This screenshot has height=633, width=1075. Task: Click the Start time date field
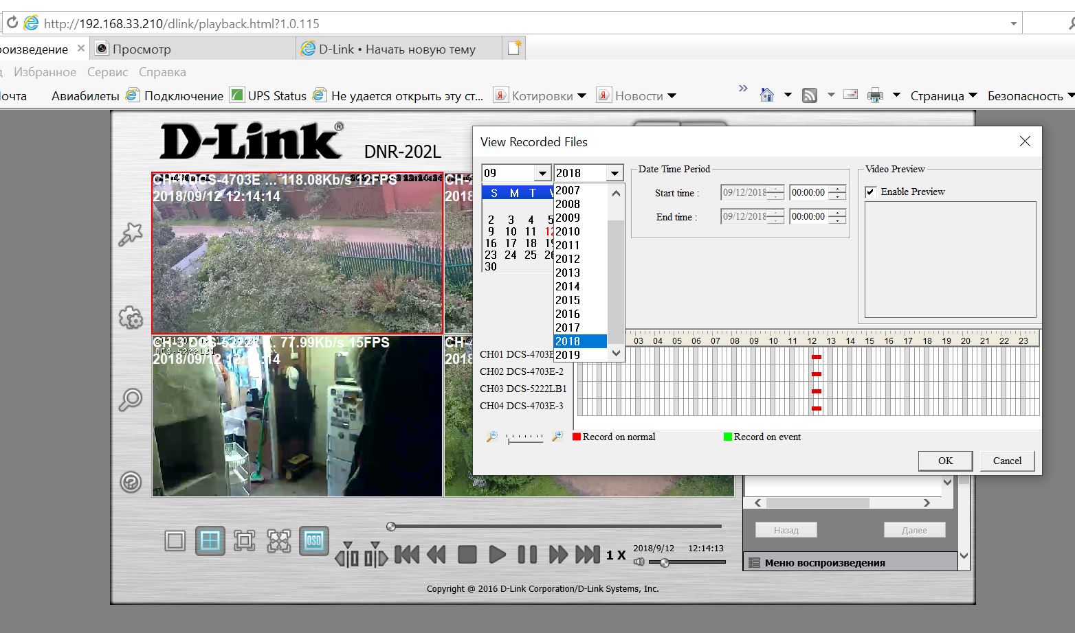[752, 193]
